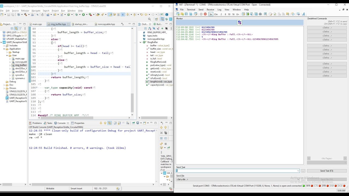Click Filter icon in Project Explorer toolbar
The image size is (349, 196).
[20, 28]
